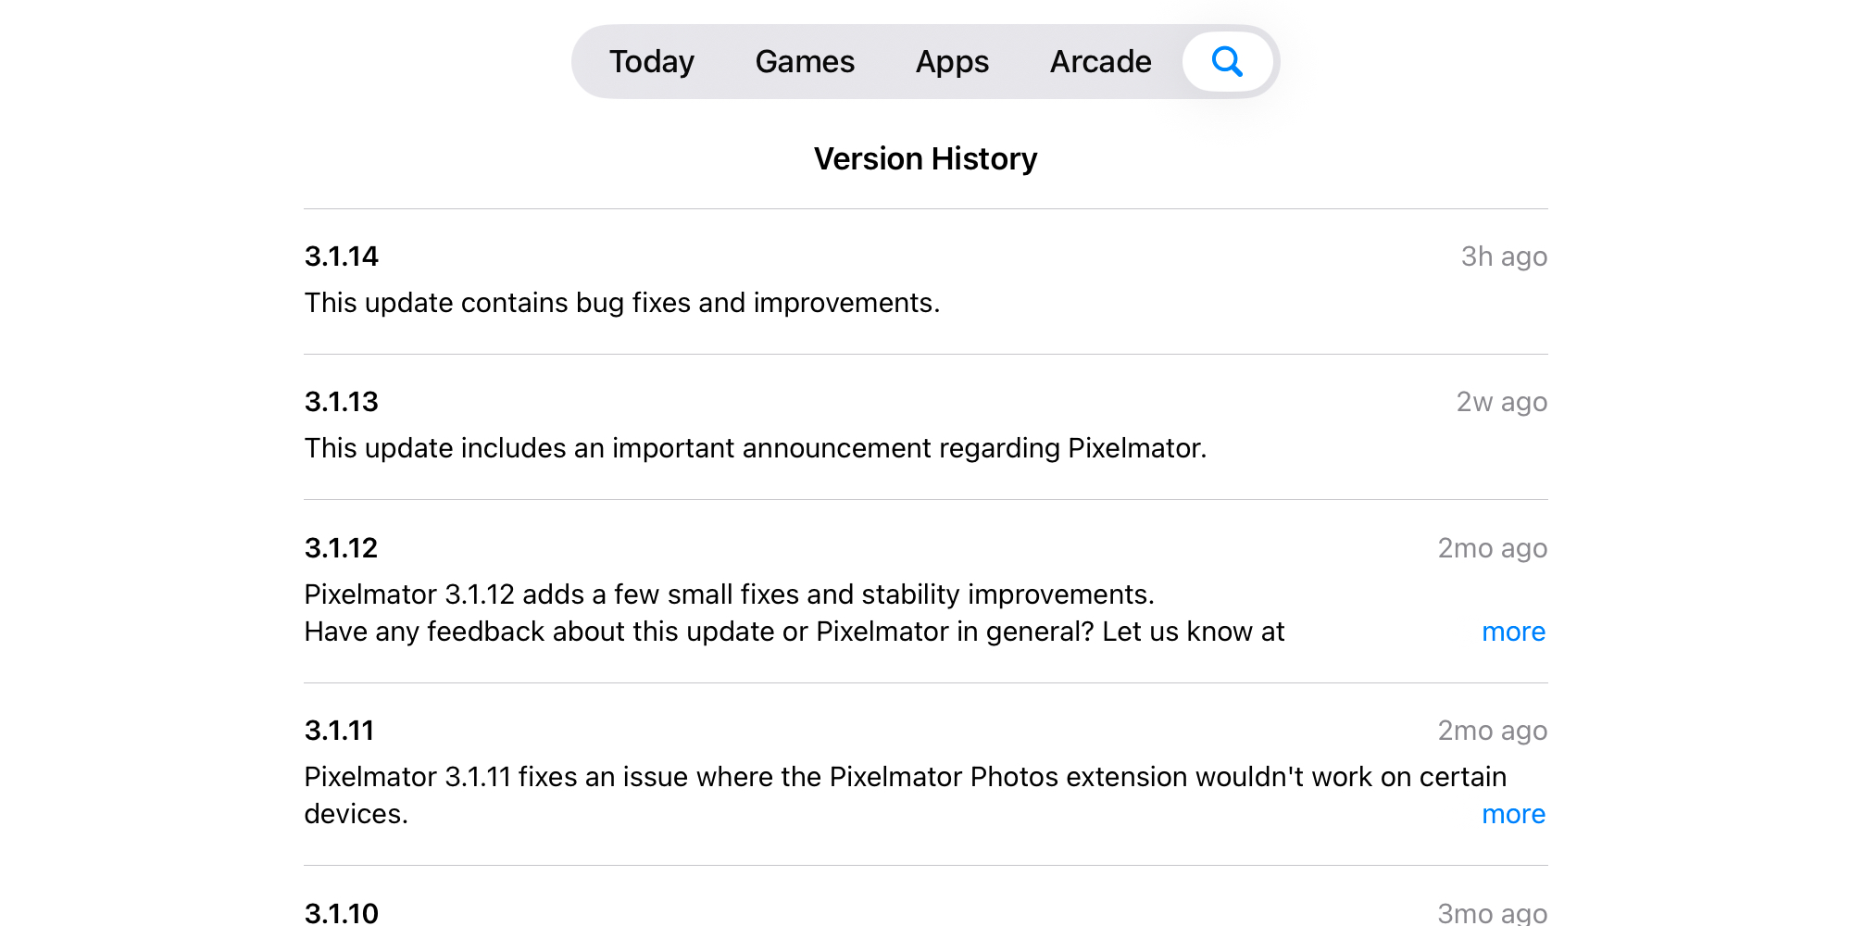The height and width of the screenshot is (926, 1852).
Task: Click the bug fixes description under 3.1.14
Action: pos(621,302)
